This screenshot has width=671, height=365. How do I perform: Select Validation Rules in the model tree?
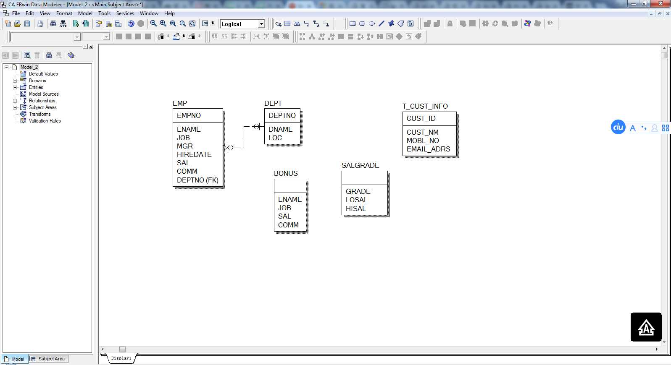pos(45,121)
